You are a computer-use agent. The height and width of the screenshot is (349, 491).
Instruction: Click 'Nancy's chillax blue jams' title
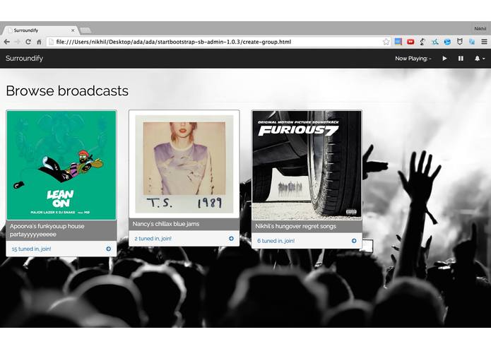click(x=165, y=224)
